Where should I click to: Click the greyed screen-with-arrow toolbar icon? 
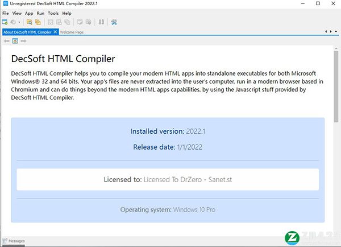pos(88,22)
